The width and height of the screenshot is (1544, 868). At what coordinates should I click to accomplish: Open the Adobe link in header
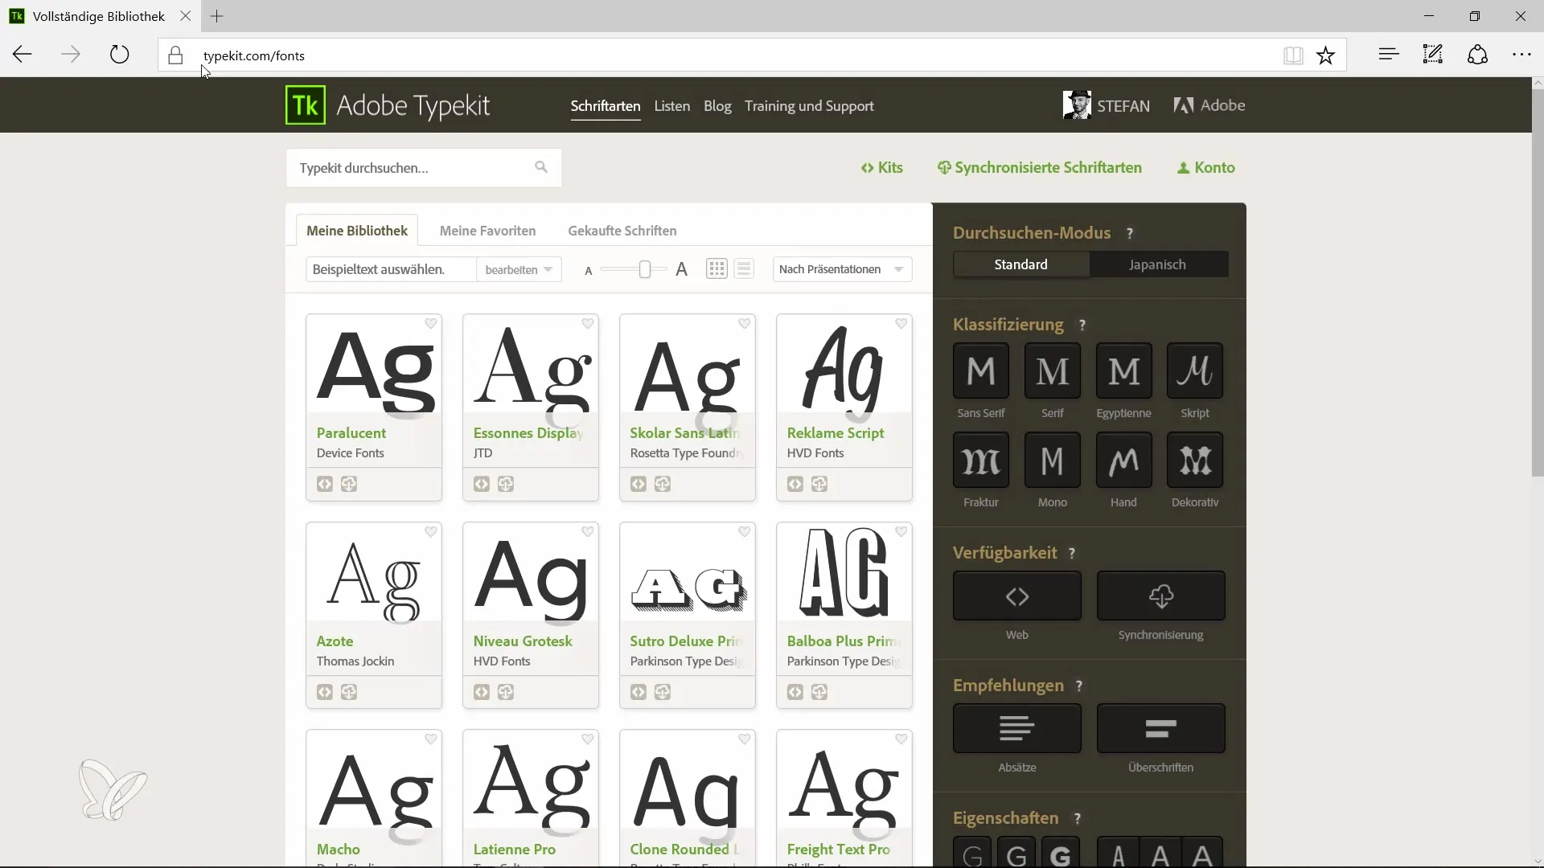click(1209, 105)
